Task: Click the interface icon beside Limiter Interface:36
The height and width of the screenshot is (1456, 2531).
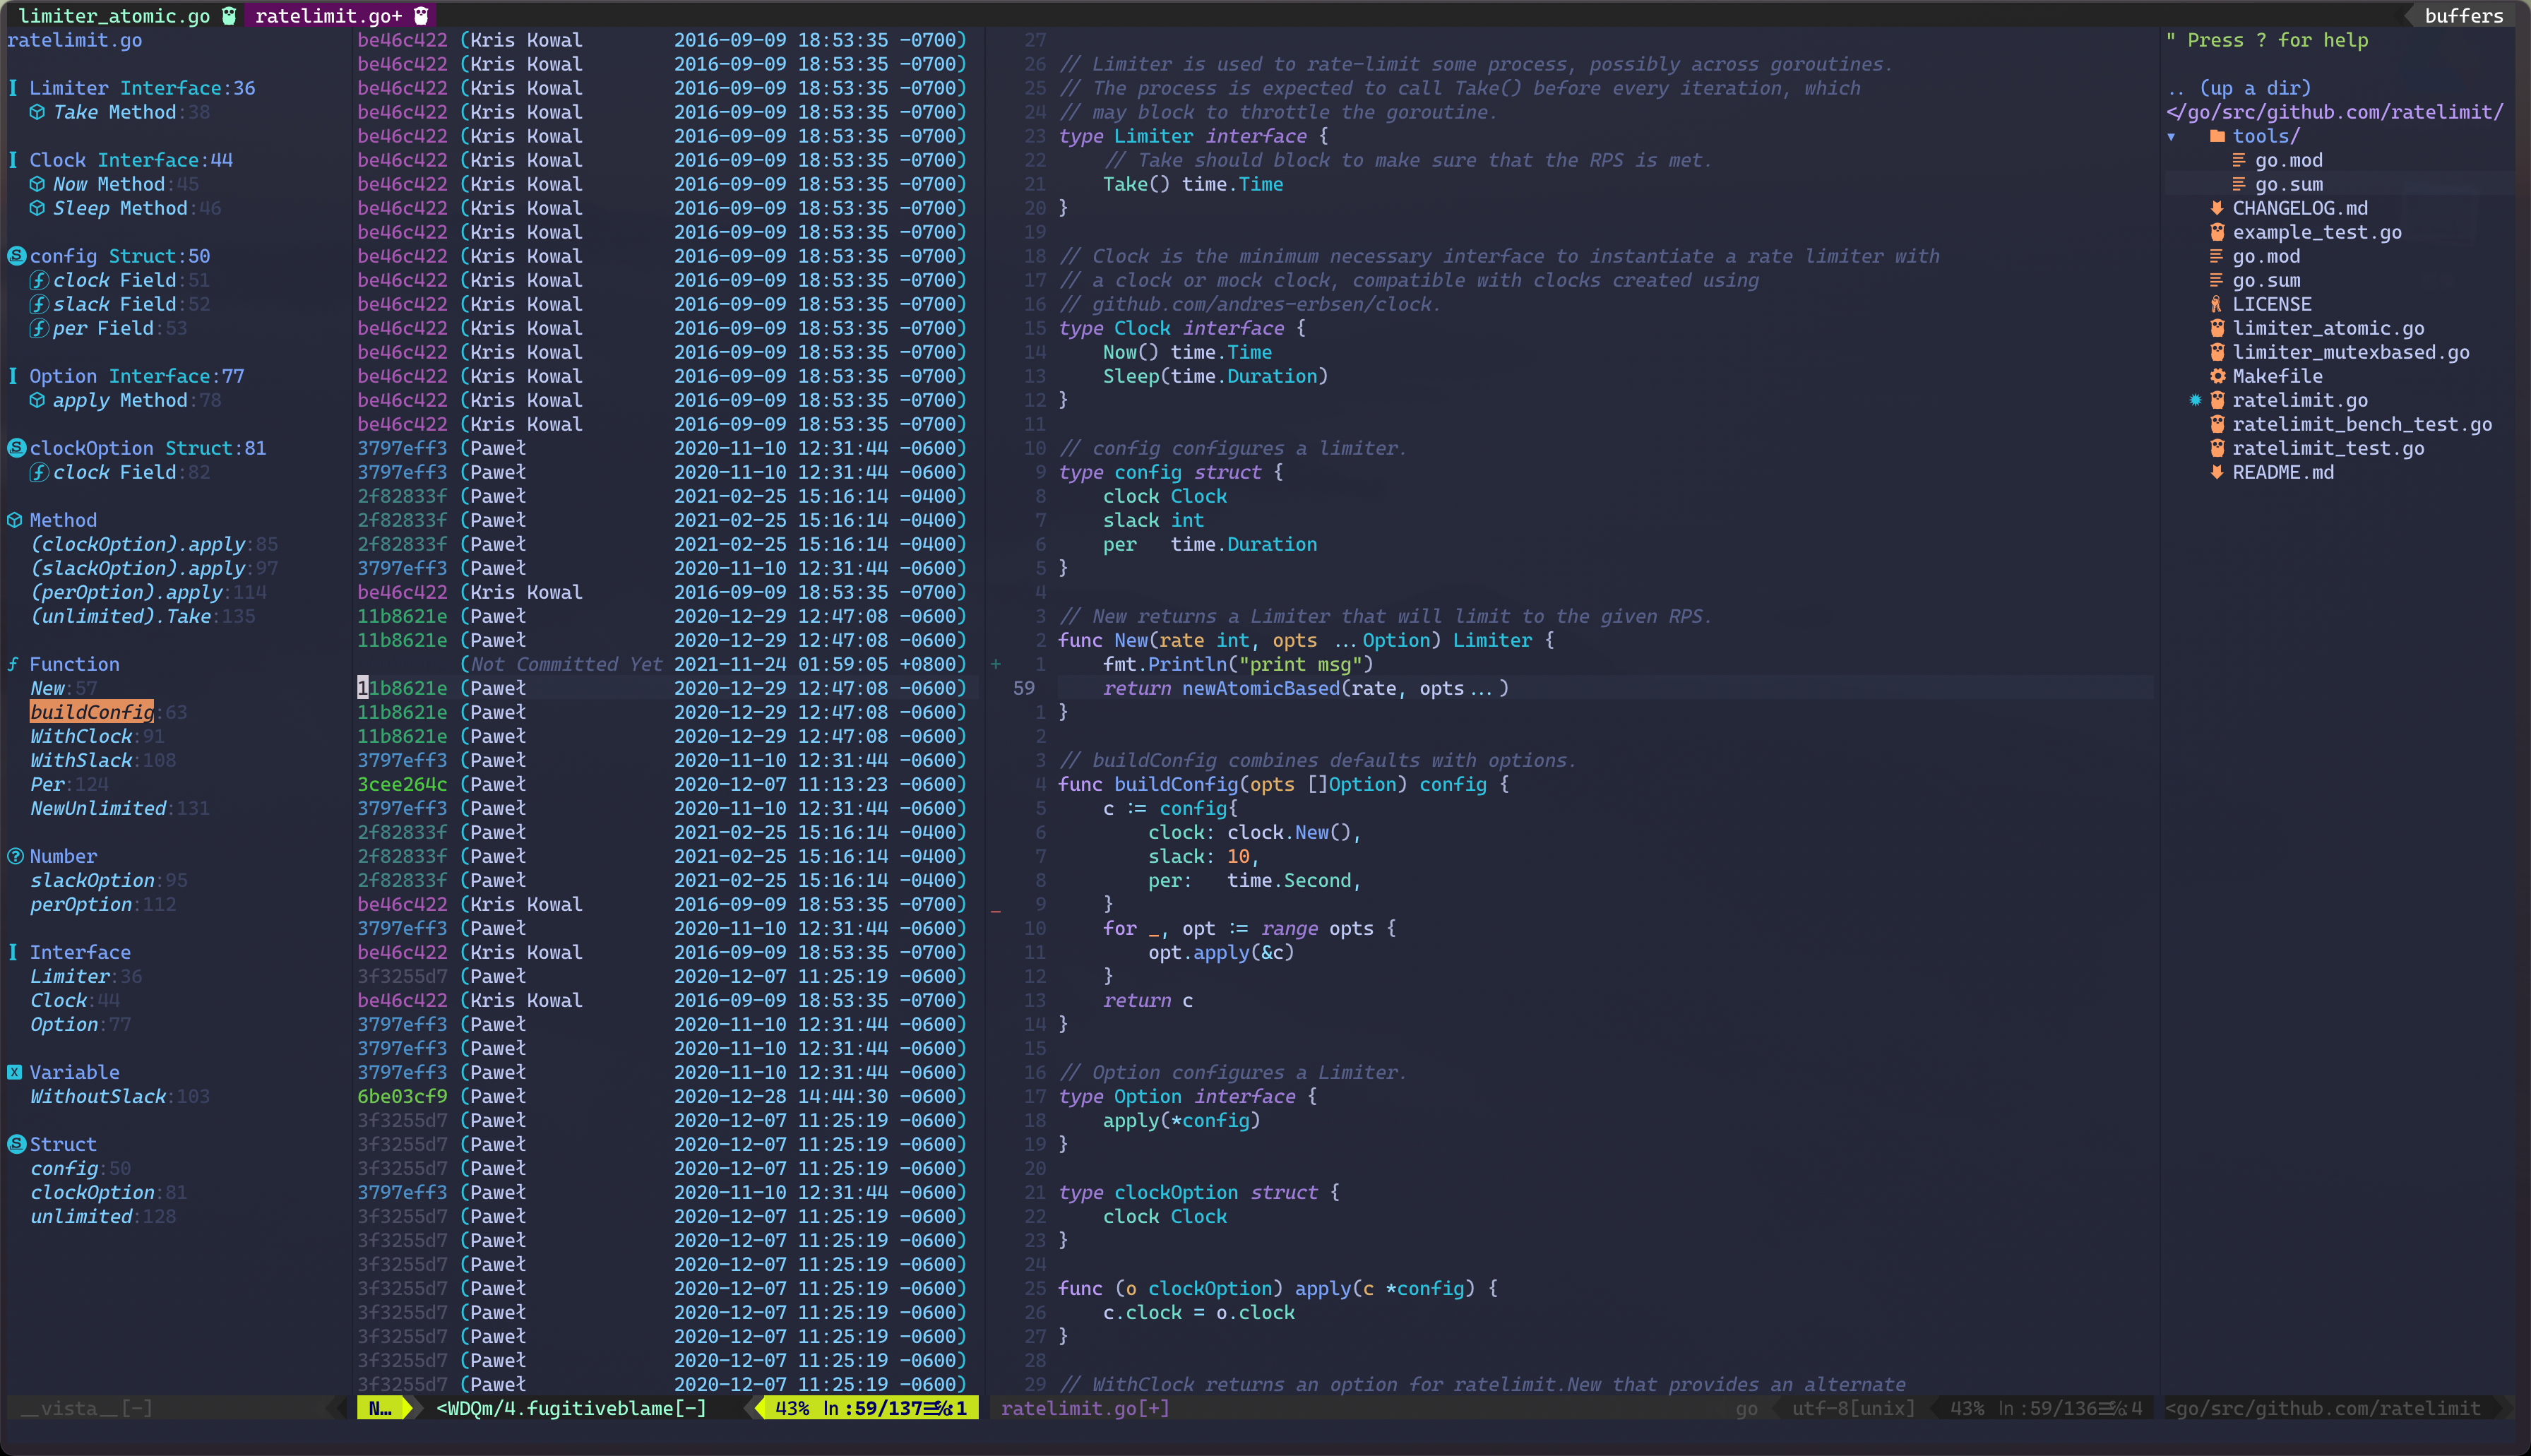Action: coord(13,88)
